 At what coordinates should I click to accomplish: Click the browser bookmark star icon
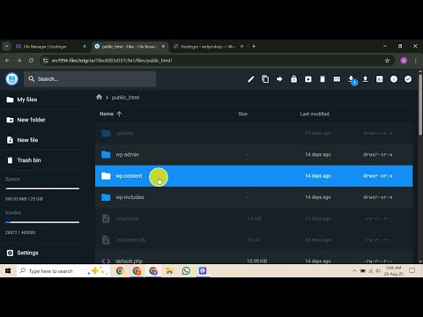pyautogui.click(x=387, y=61)
